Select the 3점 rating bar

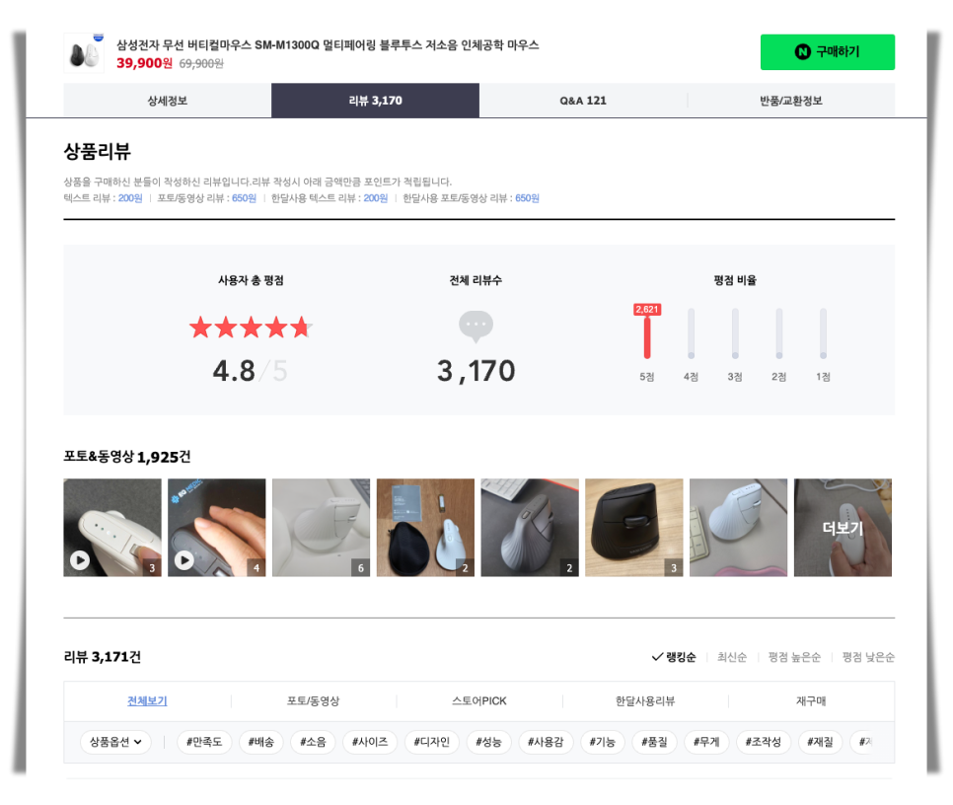[735, 334]
